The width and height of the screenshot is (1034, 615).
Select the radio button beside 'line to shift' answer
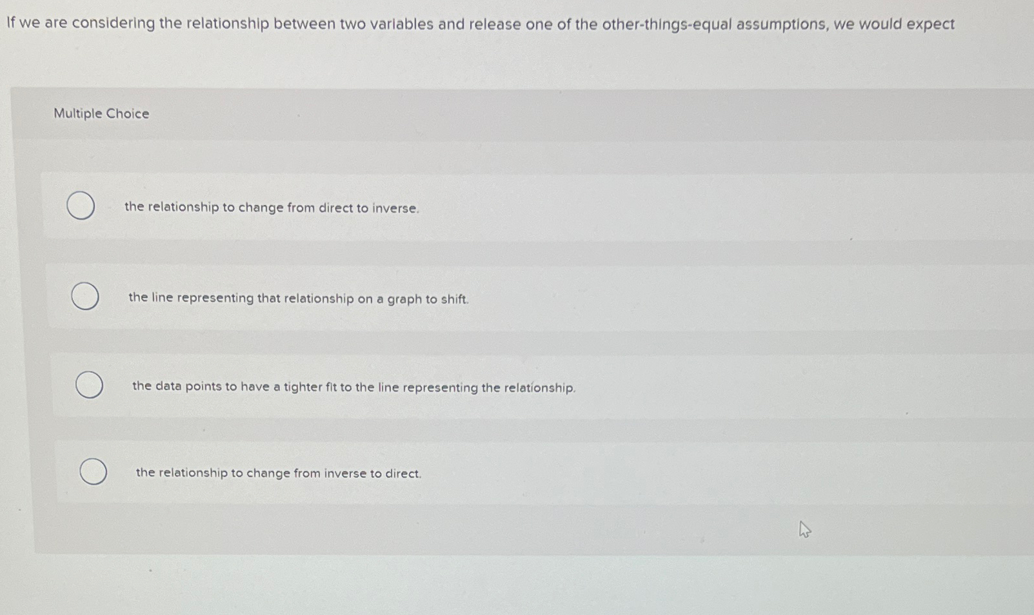[85, 297]
